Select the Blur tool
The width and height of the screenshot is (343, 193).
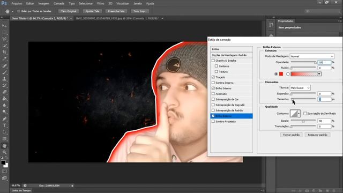pos(4,105)
